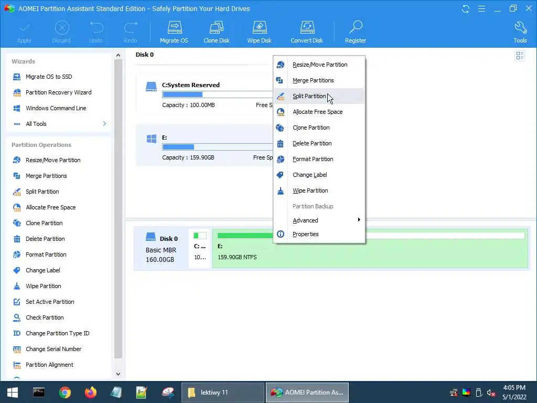537x403 pixels.
Task: Switch to lektiwy 11 taskbar window
Action: click(x=222, y=393)
